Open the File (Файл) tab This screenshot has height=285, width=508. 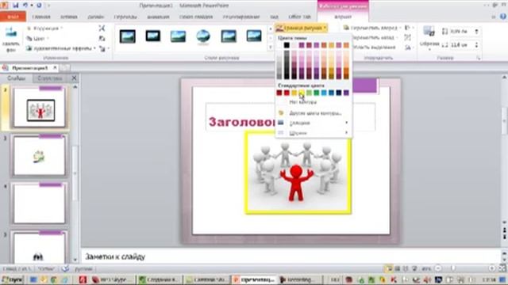coord(13,17)
